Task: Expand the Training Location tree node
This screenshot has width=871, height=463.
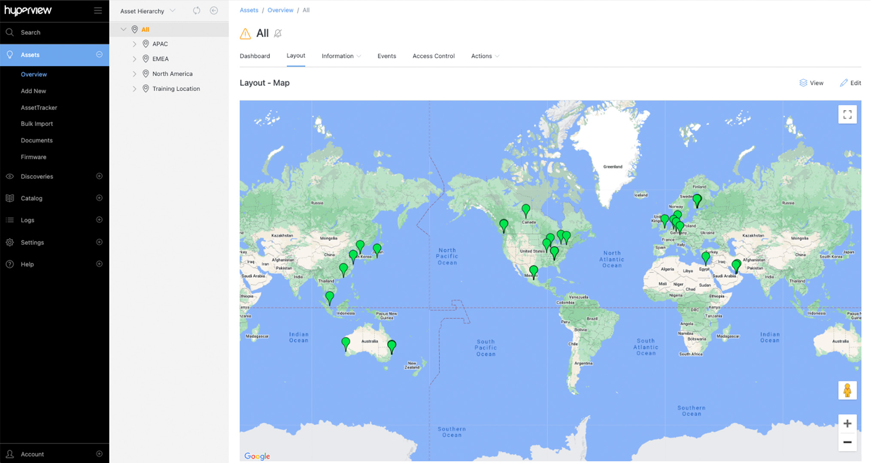Action: click(x=134, y=89)
